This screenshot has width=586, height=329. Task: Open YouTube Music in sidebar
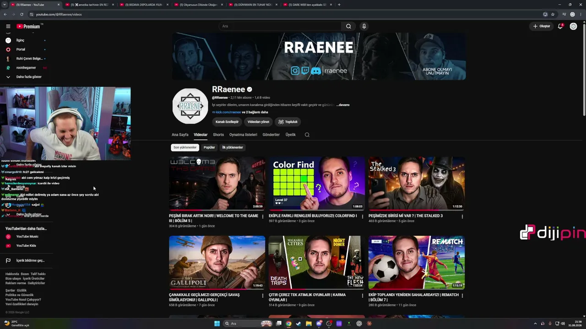pyautogui.click(x=27, y=237)
